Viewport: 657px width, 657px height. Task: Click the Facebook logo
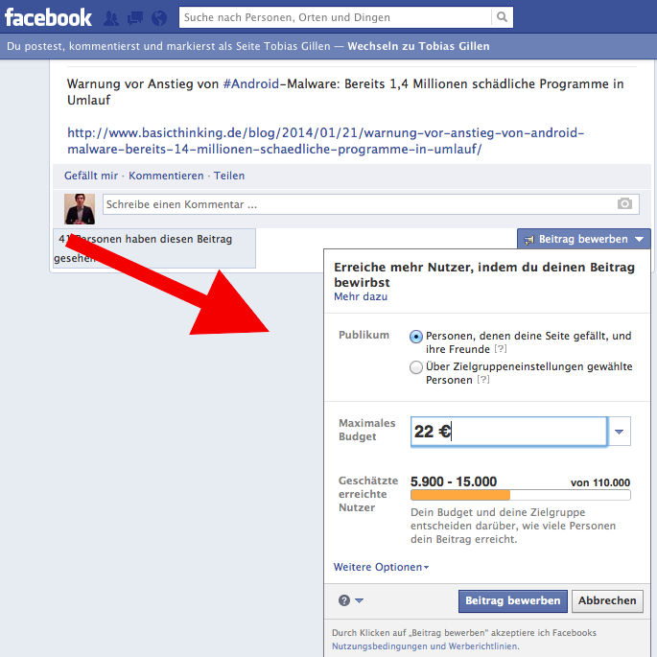[x=48, y=18]
